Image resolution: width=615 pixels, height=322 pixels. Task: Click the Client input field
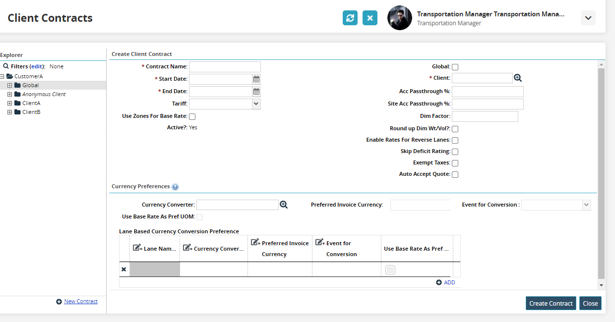(482, 78)
